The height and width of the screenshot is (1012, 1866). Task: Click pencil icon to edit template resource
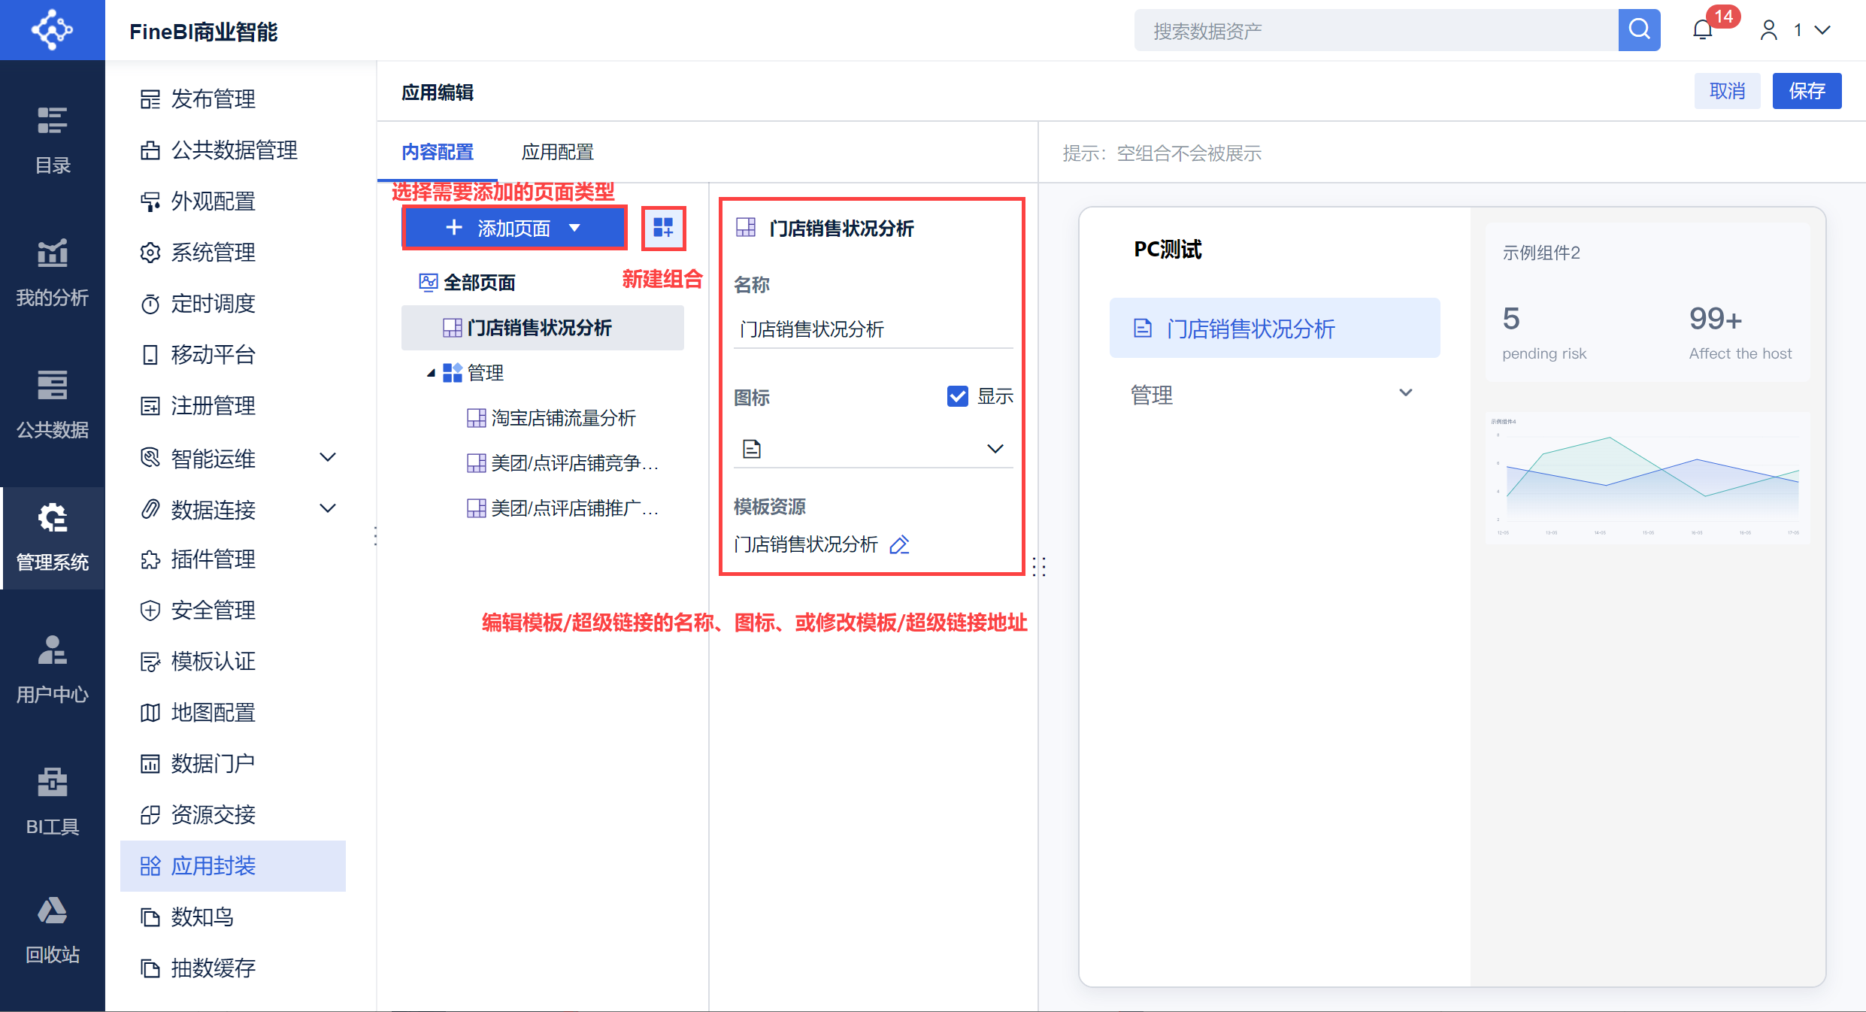pyautogui.click(x=899, y=544)
